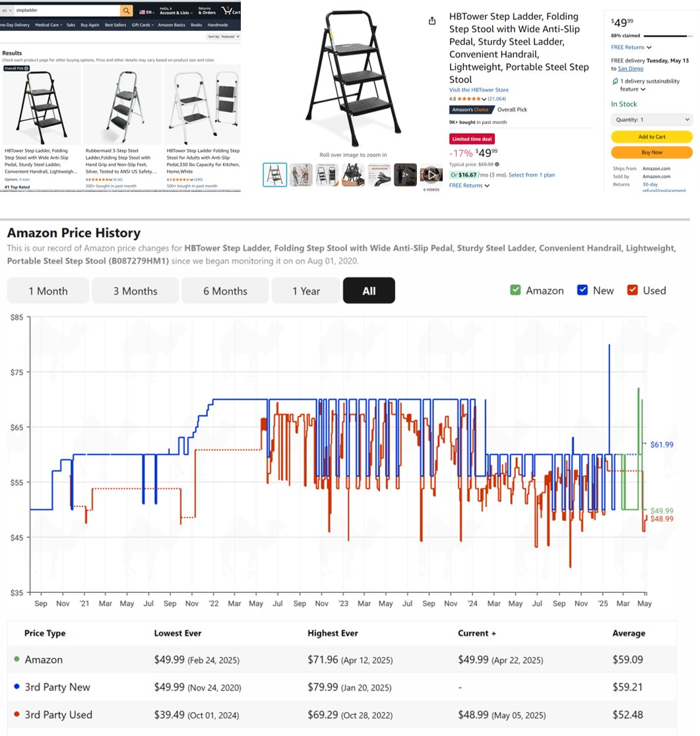Click the share icon beside product title
The width and height of the screenshot is (700, 736).
(x=432, y=21)
